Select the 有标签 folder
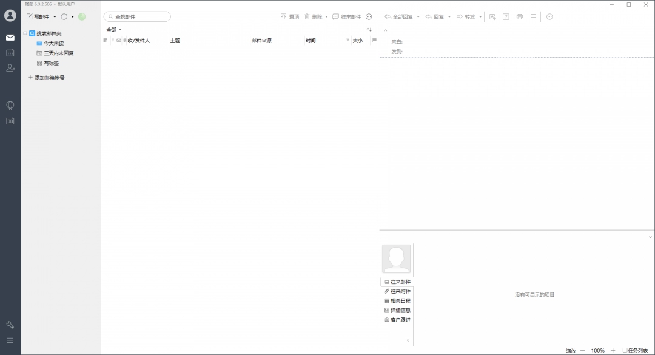The height and width of the screenshot is (355, 655). pos(48,63)
